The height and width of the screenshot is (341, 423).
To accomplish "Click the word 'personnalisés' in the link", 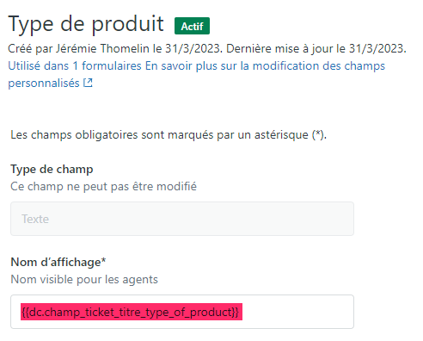I will (x=44, y=84).
